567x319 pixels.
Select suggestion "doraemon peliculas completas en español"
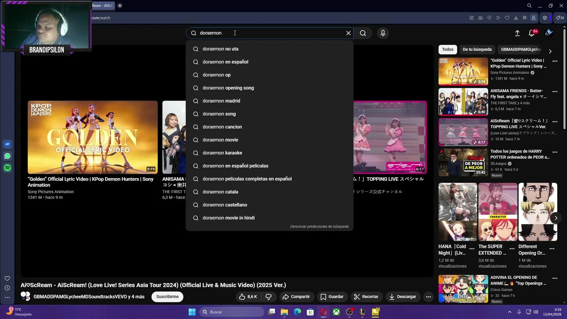269,179
